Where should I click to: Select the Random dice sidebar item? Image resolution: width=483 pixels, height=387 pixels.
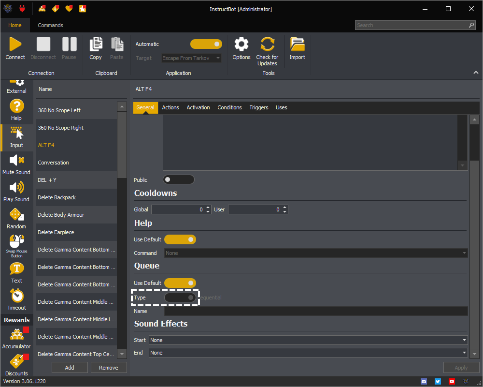coord(16,219)
